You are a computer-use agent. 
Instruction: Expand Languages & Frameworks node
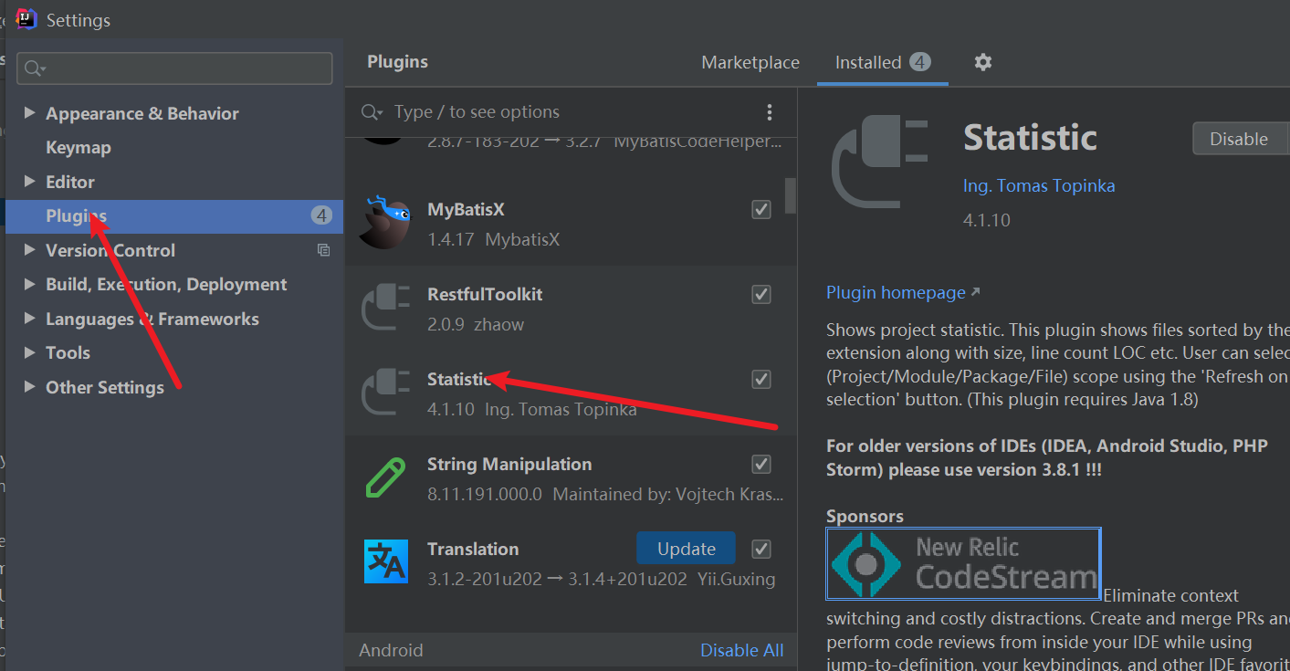tap(29, 318)
